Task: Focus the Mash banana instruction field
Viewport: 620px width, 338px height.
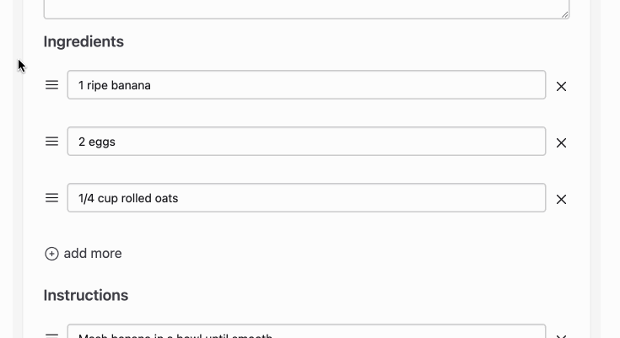Action: point(306,331)
